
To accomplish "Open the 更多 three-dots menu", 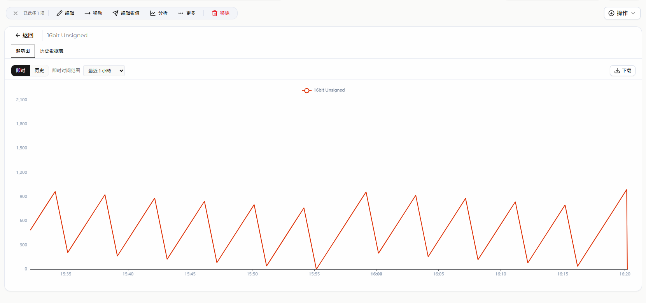I will click(x=181, y=13).
